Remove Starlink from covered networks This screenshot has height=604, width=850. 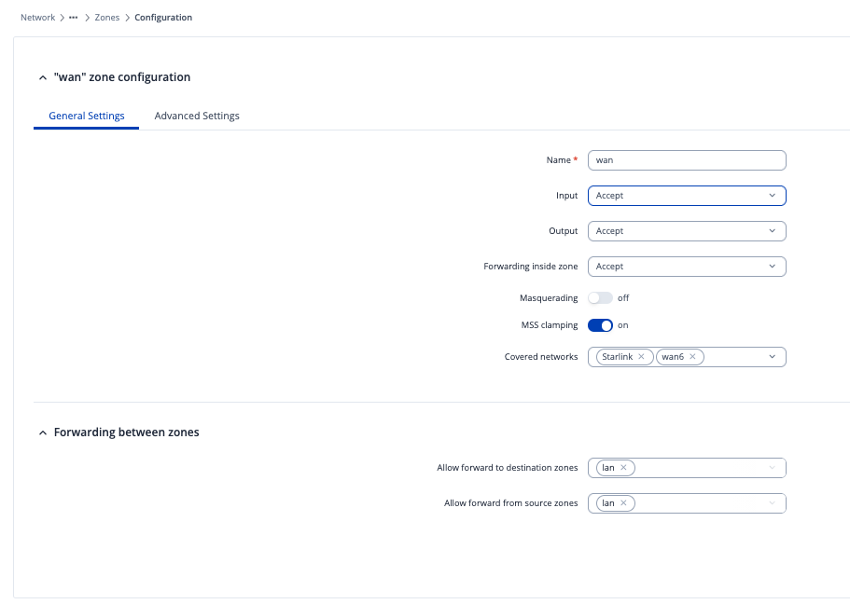coord(641,357)
